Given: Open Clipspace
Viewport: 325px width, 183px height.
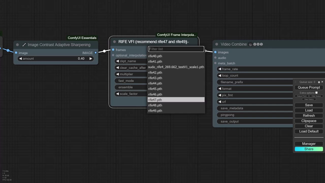Looking at the screenshot, I should 309,121.
